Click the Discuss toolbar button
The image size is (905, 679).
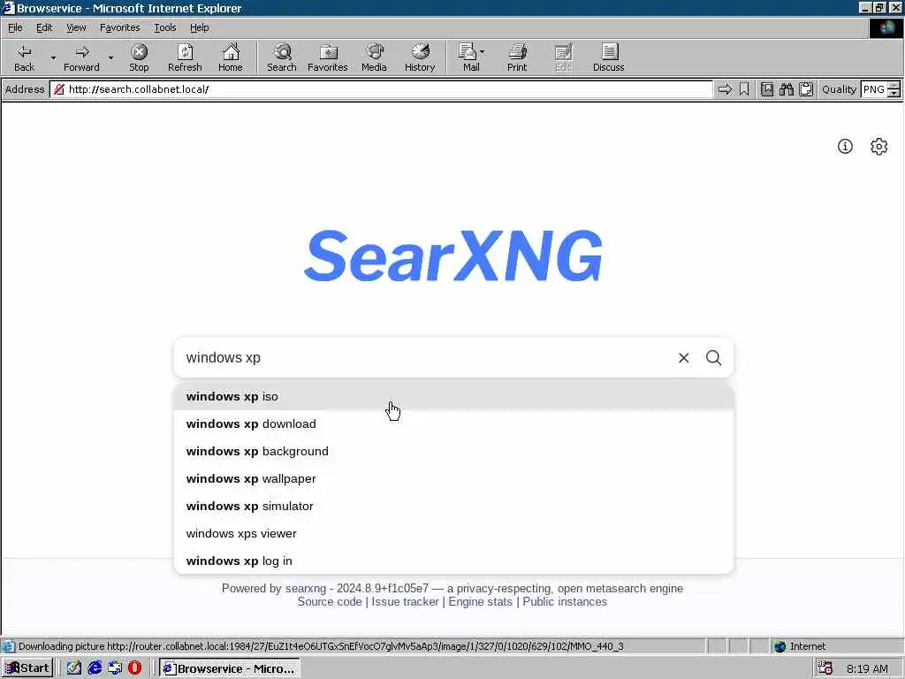point(608,57)
